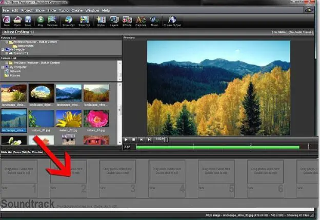Switch to Timeline view via toolbar icon

point(52,21)
